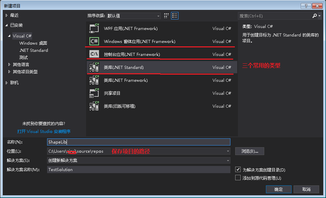Click the 已安装 tree label
This screenshot has height=198, width=326.
16,25
